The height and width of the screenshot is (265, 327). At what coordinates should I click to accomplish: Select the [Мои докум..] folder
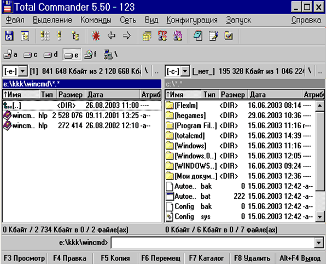point(240,176)
